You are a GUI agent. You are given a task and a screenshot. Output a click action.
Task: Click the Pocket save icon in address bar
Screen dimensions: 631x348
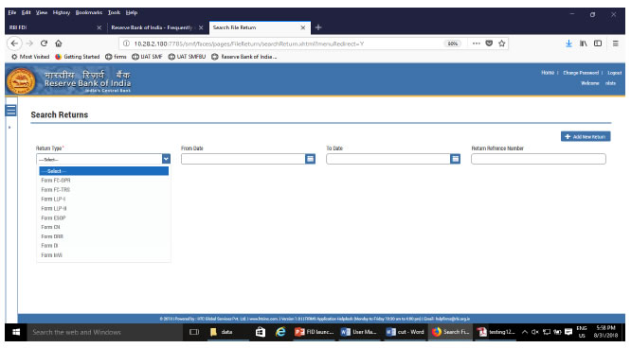(489, 43)
